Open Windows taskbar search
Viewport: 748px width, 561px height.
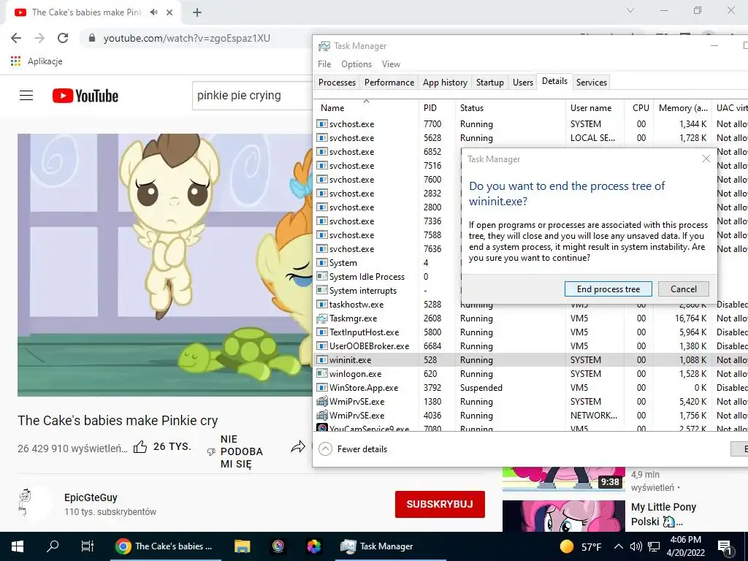click(53, 546)
